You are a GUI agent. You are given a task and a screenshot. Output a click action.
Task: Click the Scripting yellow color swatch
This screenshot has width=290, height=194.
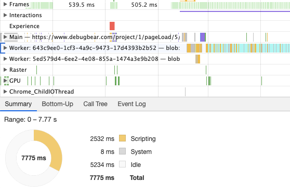(123, 138)
